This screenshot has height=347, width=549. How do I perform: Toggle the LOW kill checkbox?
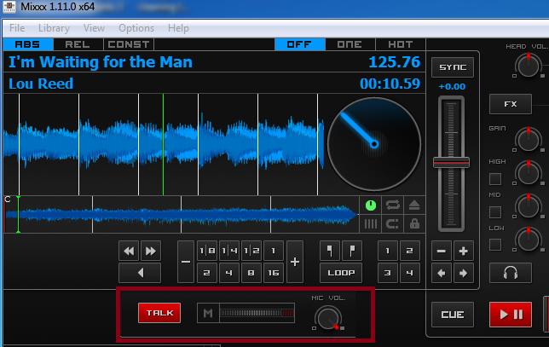(495, 245)
